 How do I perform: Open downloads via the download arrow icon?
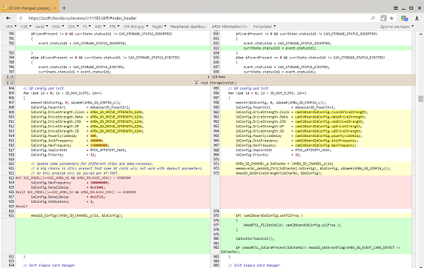point(417,18)
